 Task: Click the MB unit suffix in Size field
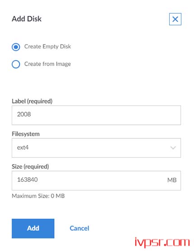[172, 180]
